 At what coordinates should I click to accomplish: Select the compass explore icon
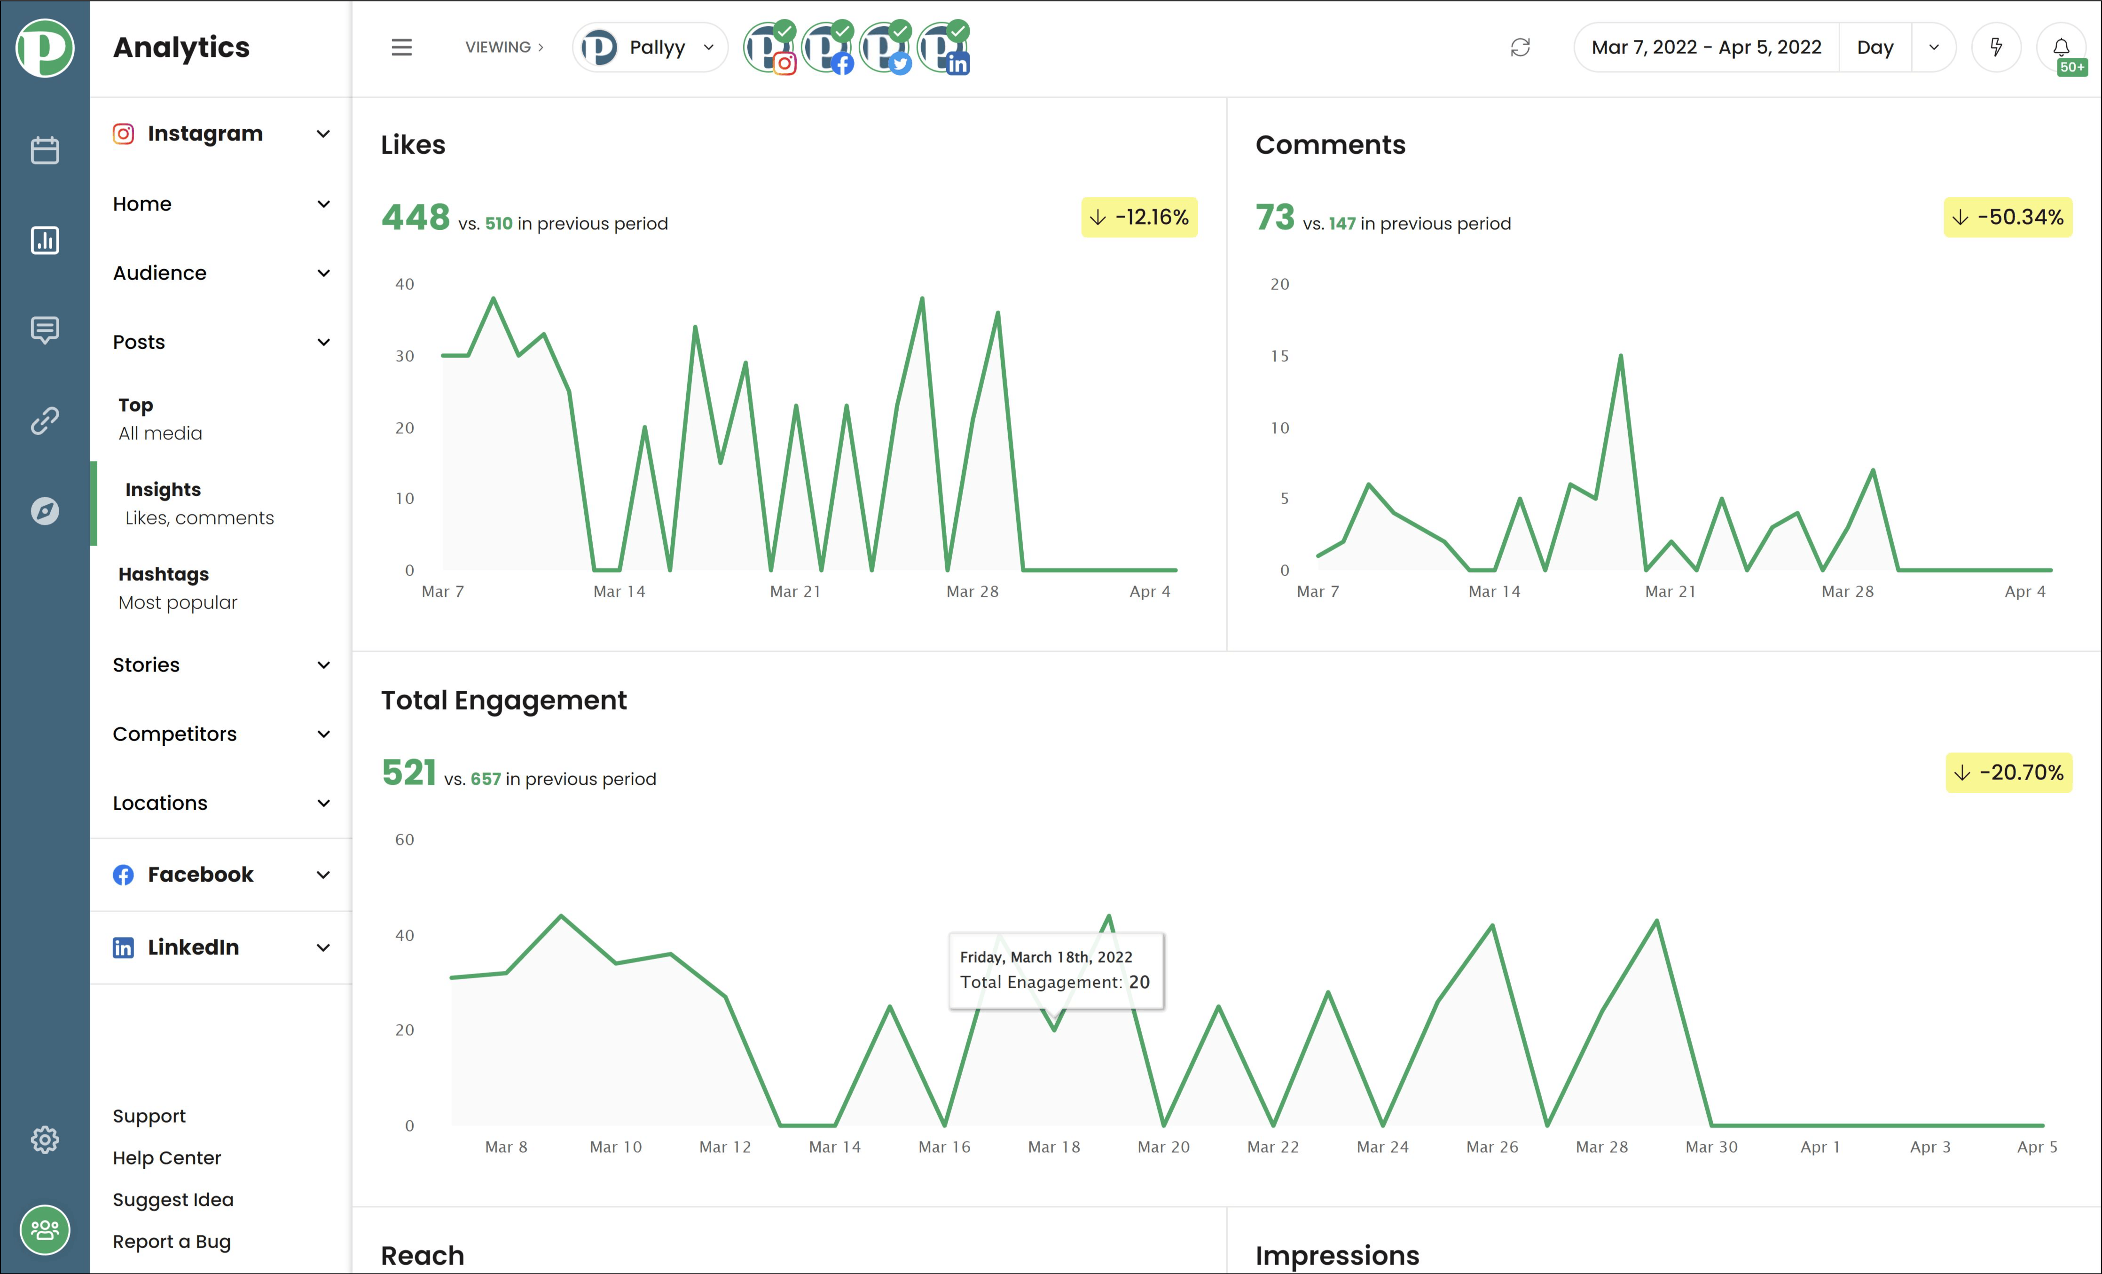pos(44,510)
